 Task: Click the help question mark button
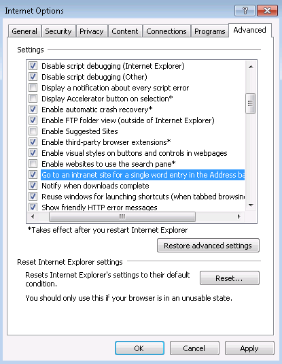tap(245, 11)
